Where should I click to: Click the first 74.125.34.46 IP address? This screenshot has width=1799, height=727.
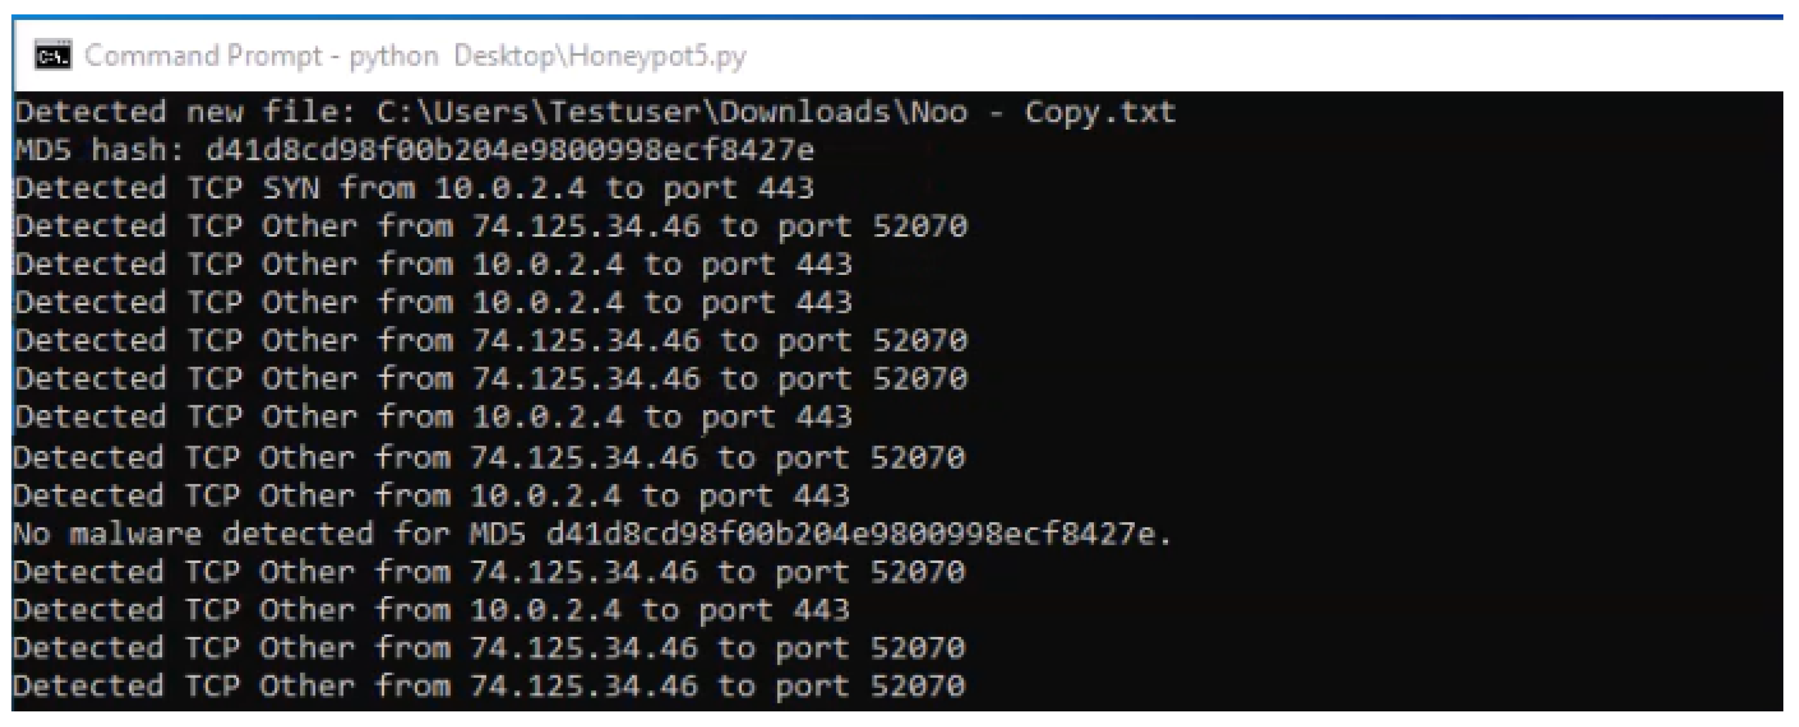(586, 227)
